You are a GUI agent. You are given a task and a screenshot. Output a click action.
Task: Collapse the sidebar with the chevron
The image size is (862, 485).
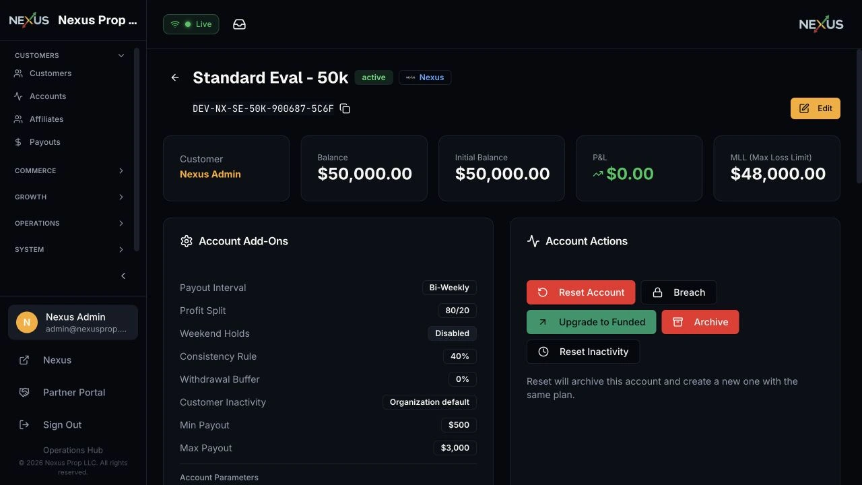tap(123, 276)
